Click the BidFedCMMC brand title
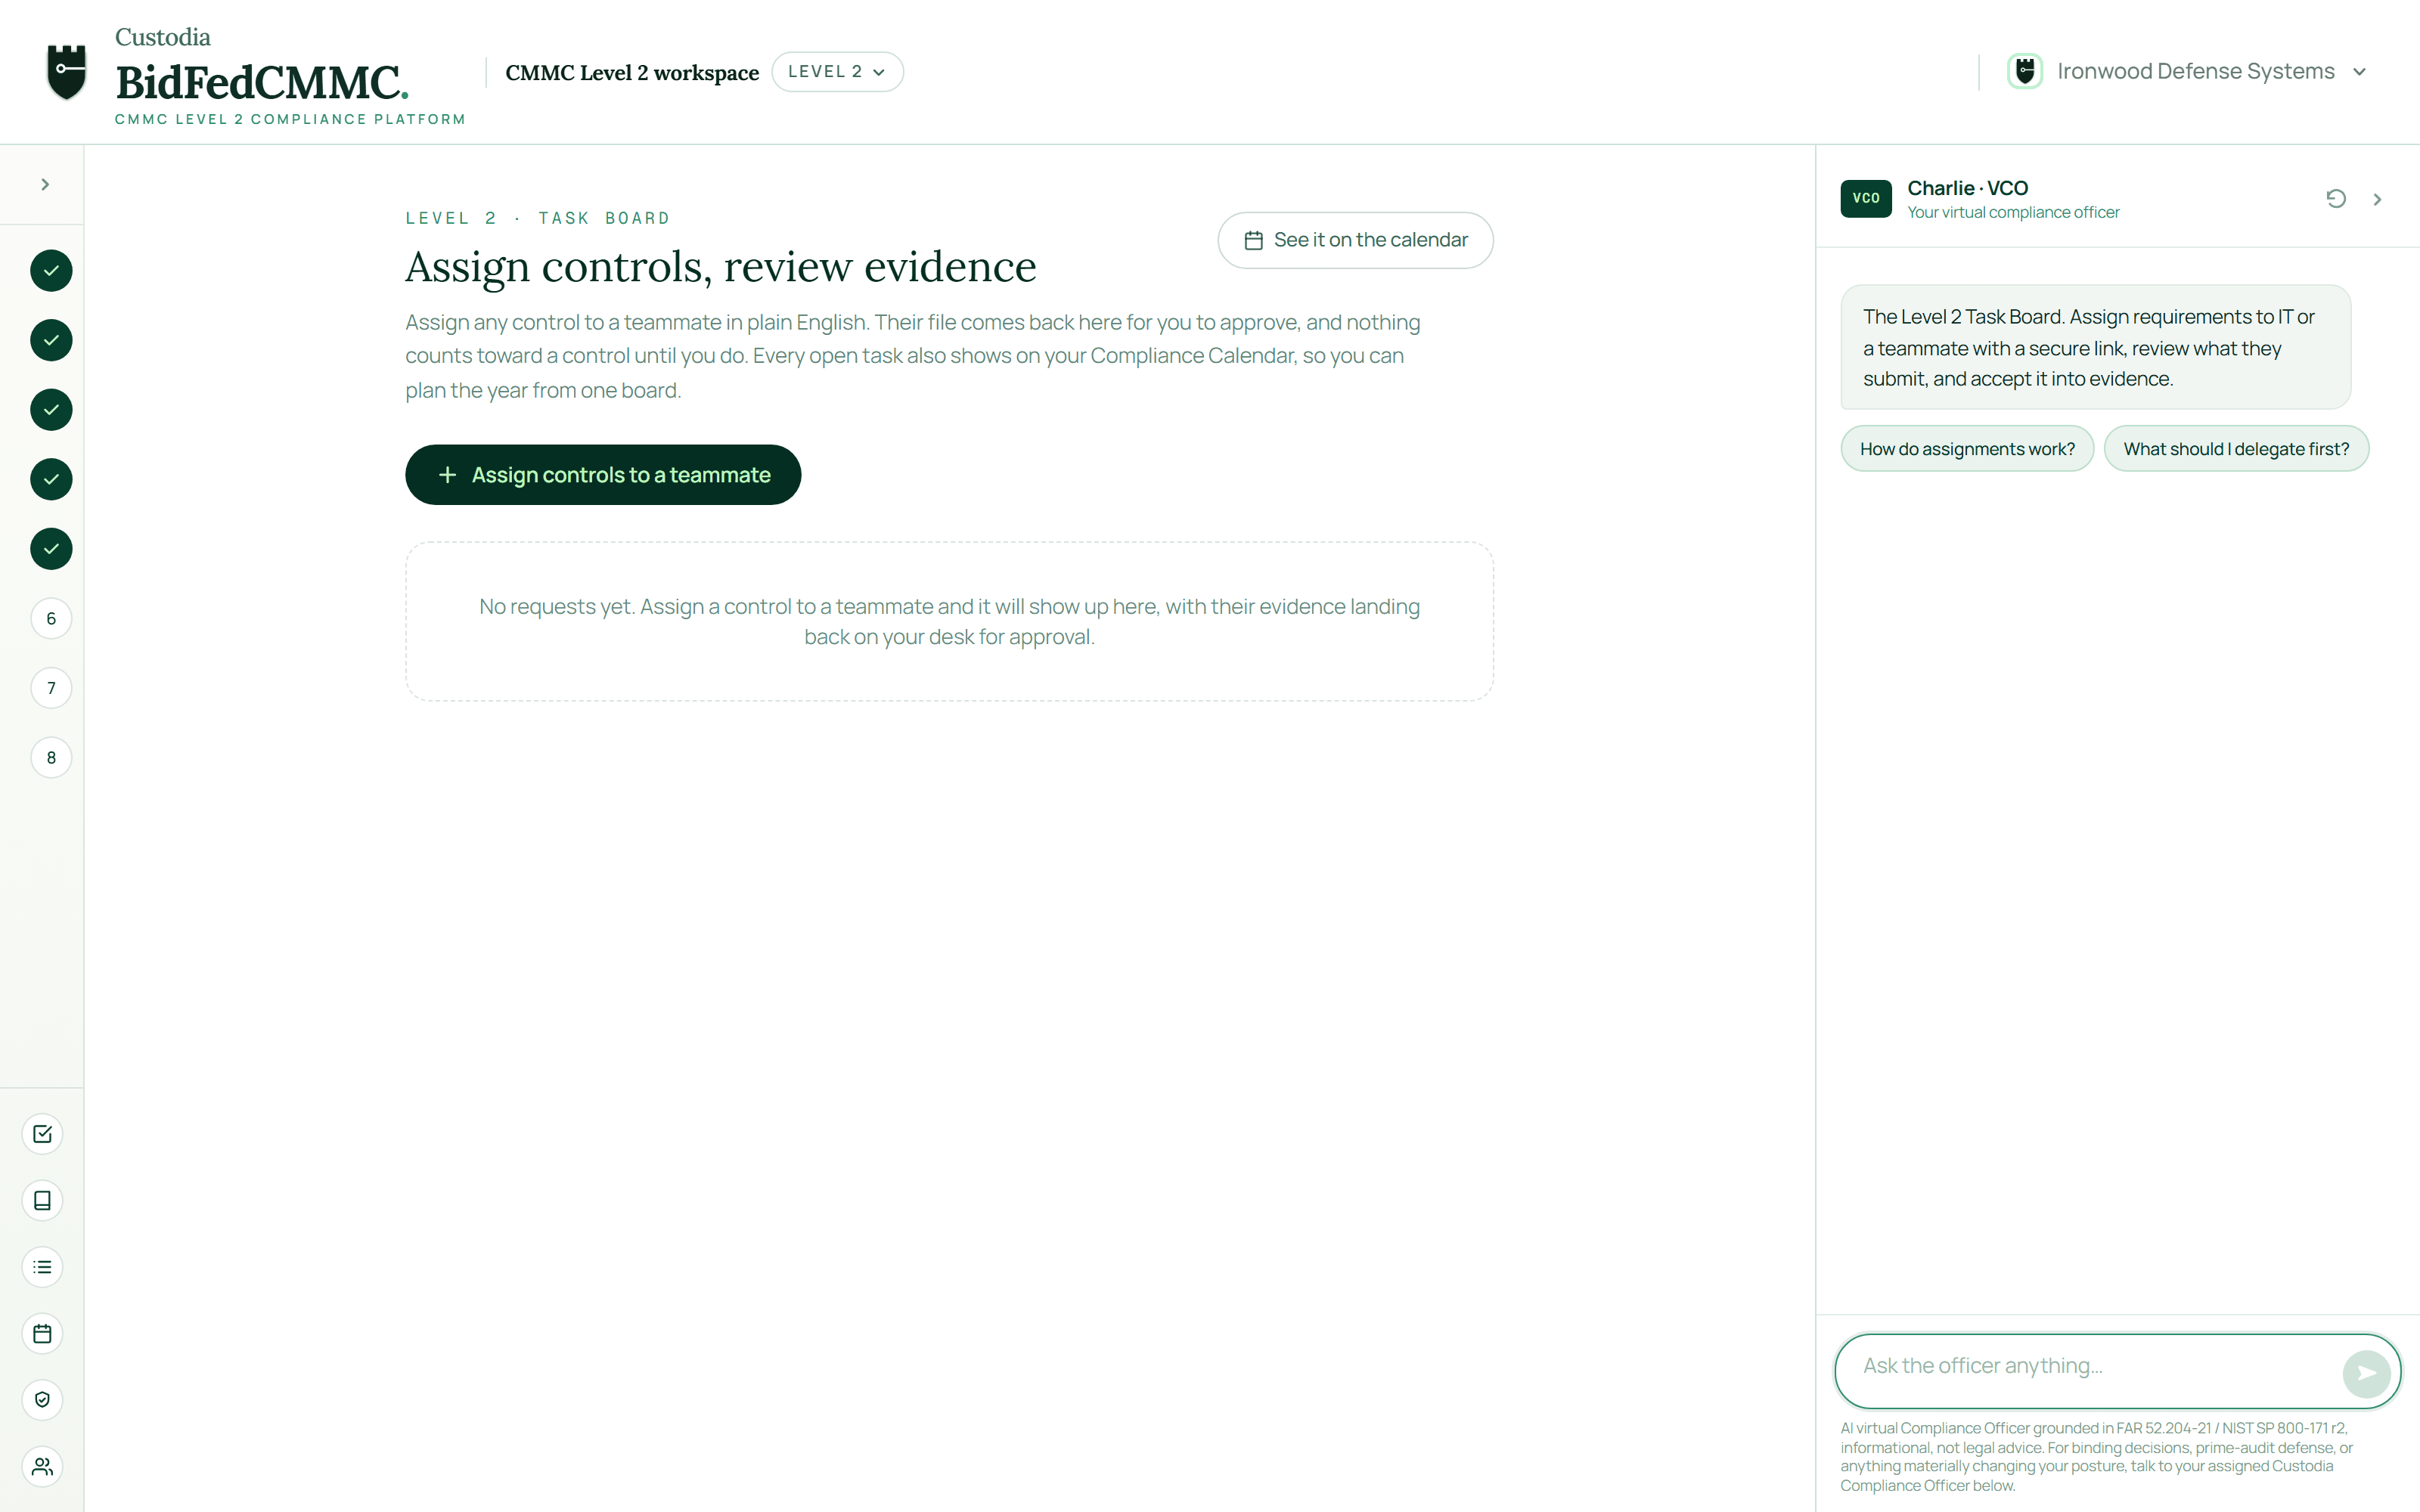Viewport: 2420px width, 1512px height. 262,82
